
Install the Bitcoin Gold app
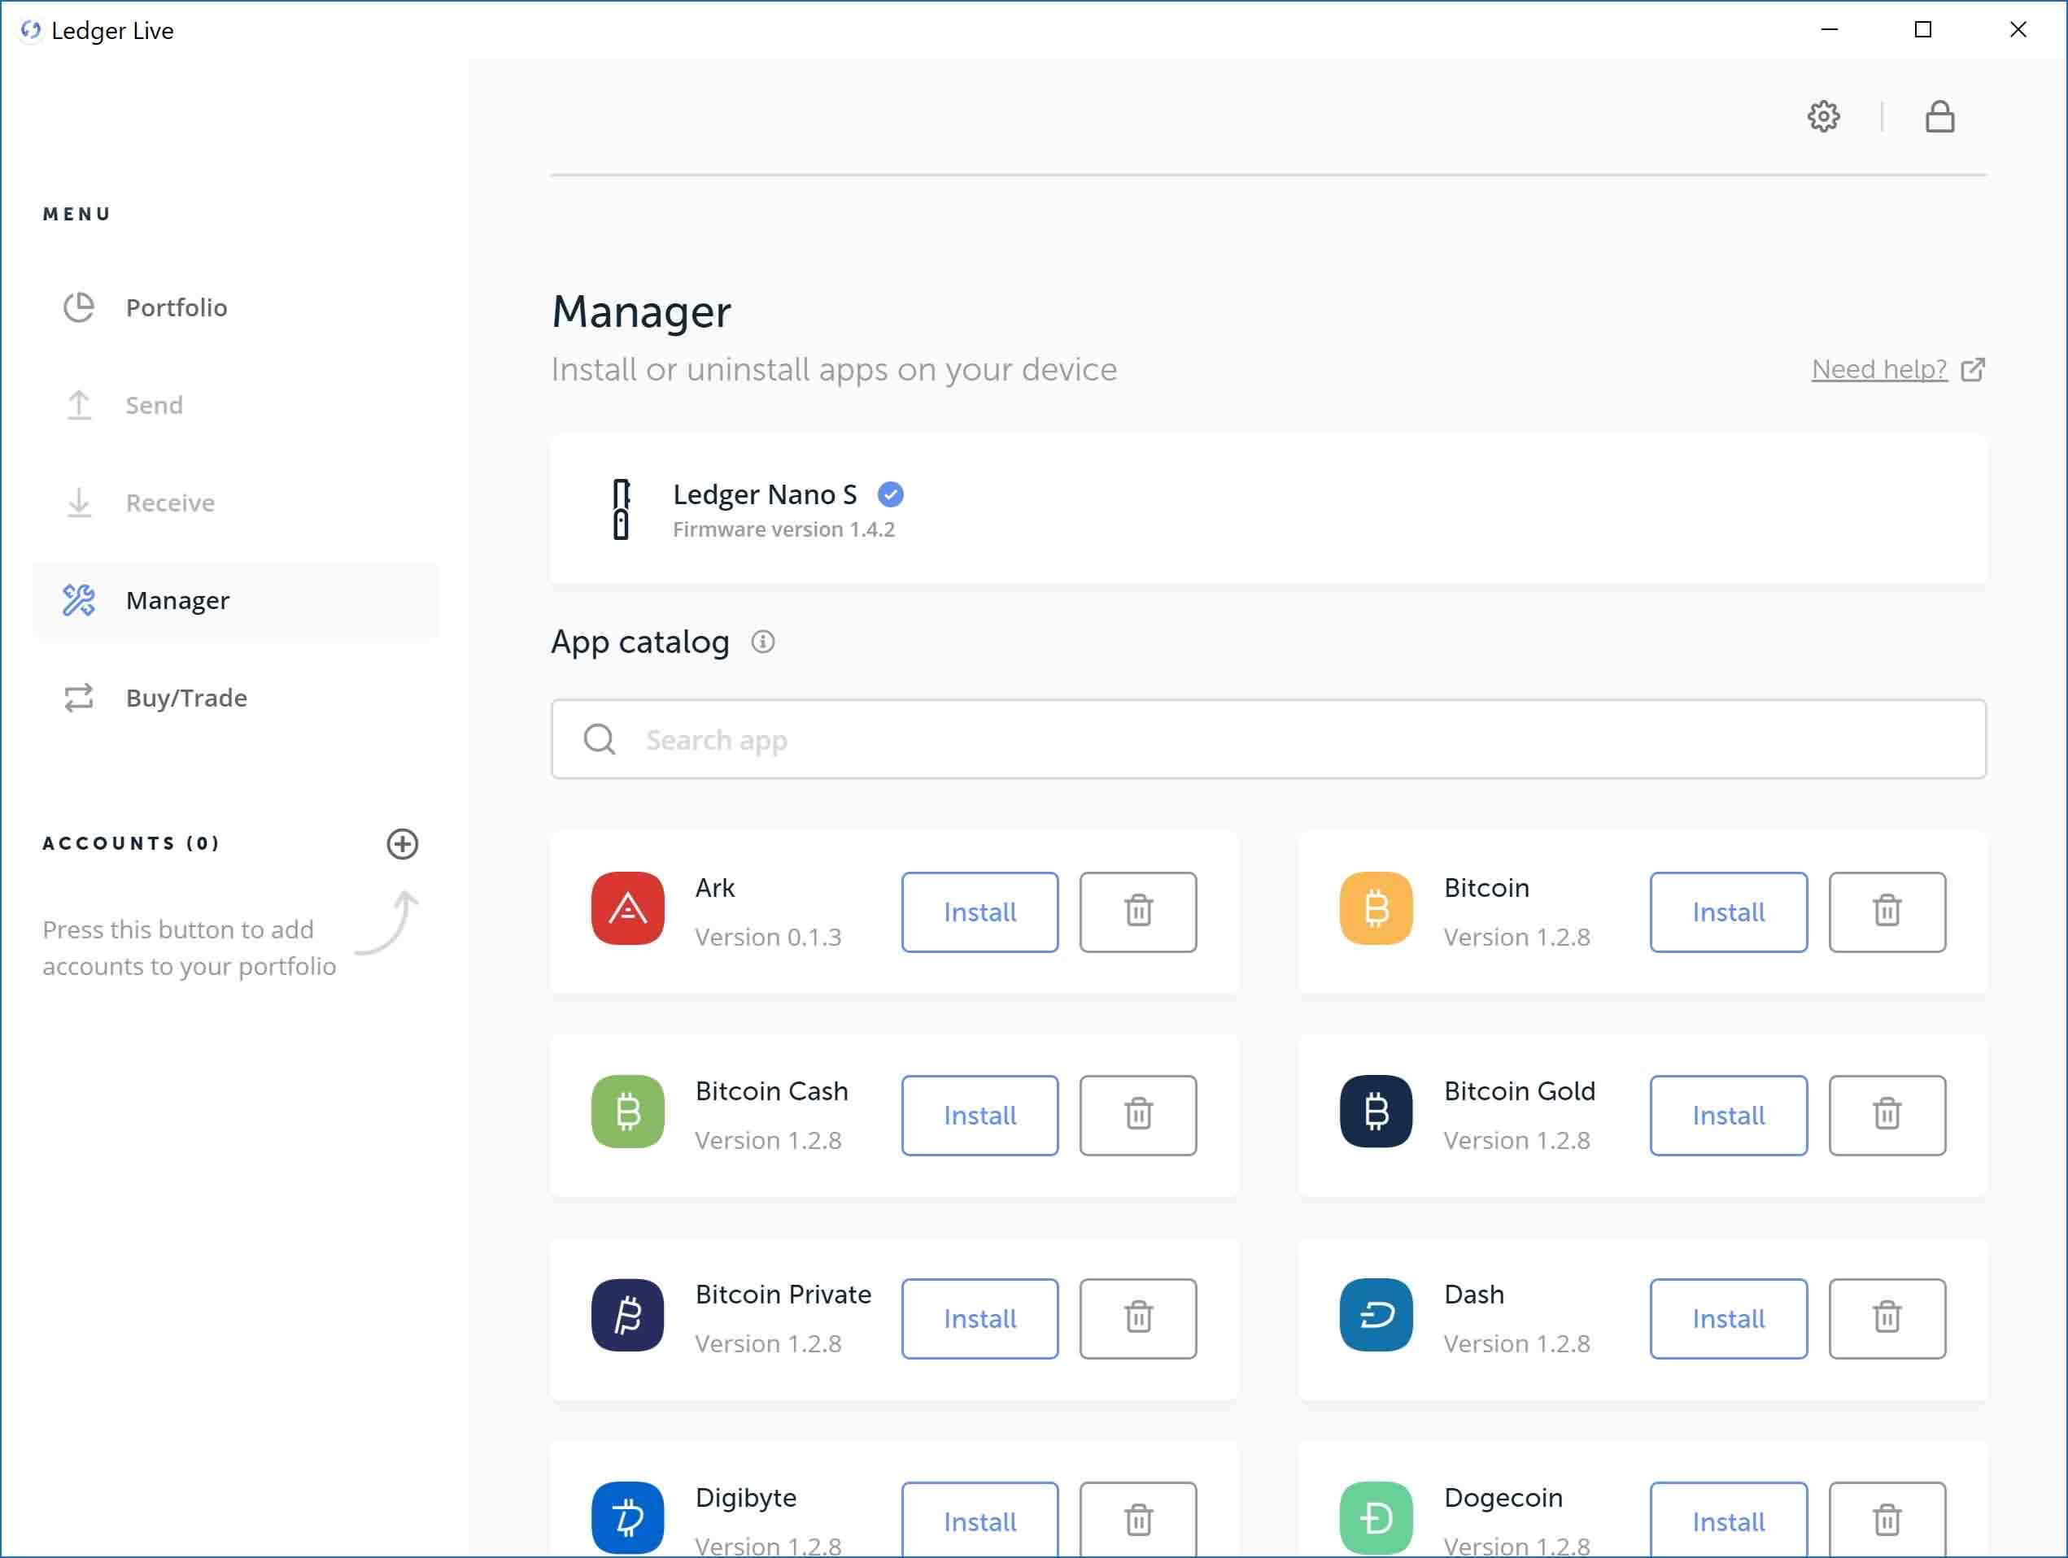(x=1729, y=1116)
